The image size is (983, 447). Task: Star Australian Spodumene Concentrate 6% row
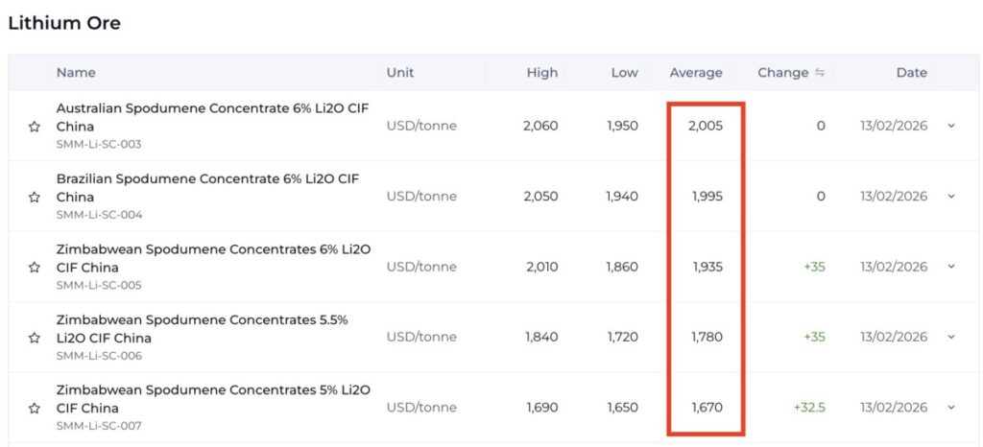coord(35,127)
